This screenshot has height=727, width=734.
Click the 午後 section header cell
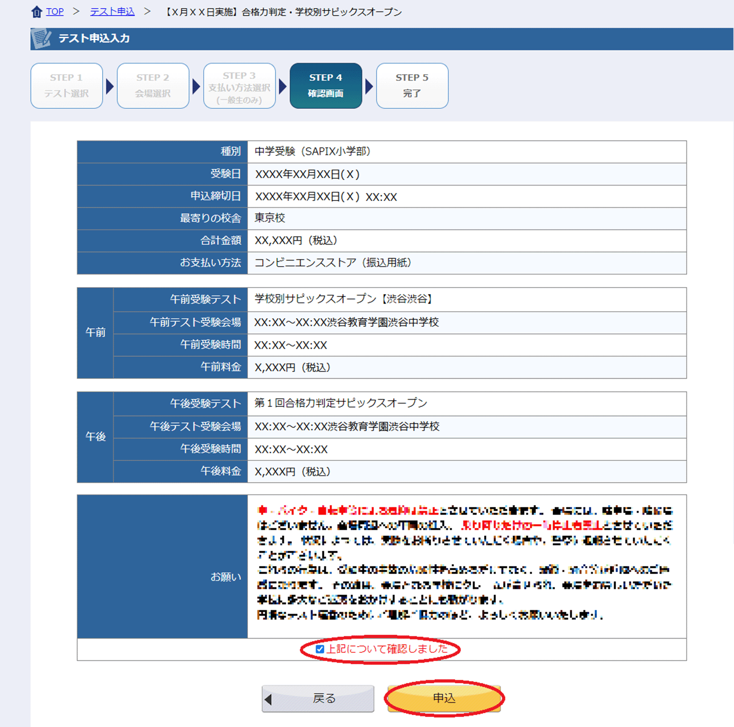tap(95, 437)
